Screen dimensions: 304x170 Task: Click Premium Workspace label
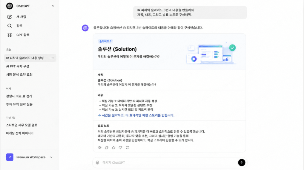(31, 157)
